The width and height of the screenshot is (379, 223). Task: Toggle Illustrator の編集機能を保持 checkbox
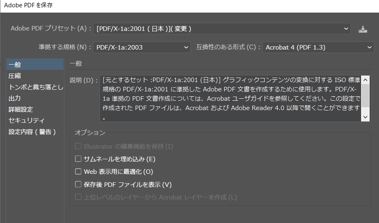(x=78, y=146)
